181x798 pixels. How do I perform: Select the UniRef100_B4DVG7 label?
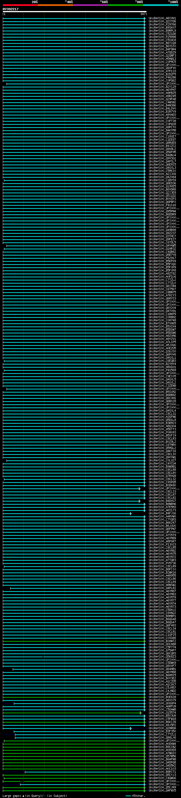click(162, 501)
